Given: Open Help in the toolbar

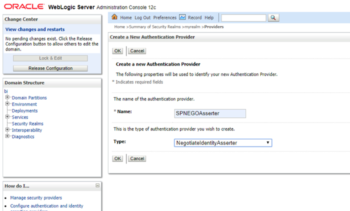Looking at the screenshot, I should (209, 17).
